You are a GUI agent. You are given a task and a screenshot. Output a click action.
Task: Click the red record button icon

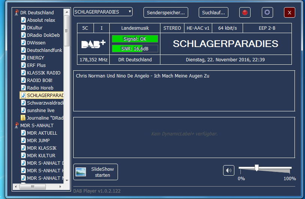coord(245,12)
